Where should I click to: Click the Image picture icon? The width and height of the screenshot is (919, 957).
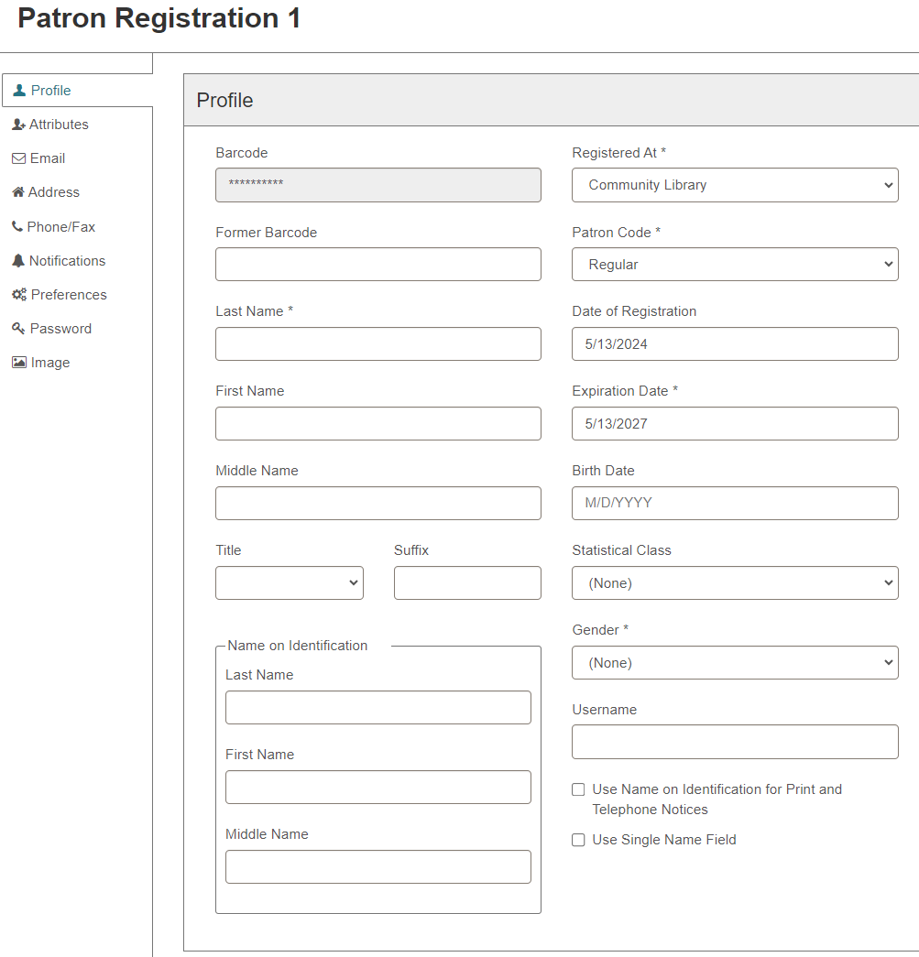[19, 363]
